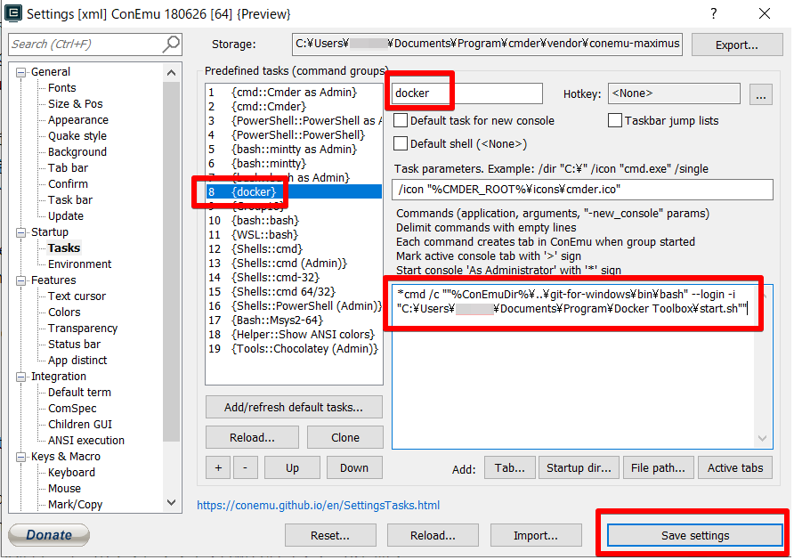Select task {WSL::bash}
The width and height of the screenshot is (794, 560).
pyautogui.click(x=294, y=235)
